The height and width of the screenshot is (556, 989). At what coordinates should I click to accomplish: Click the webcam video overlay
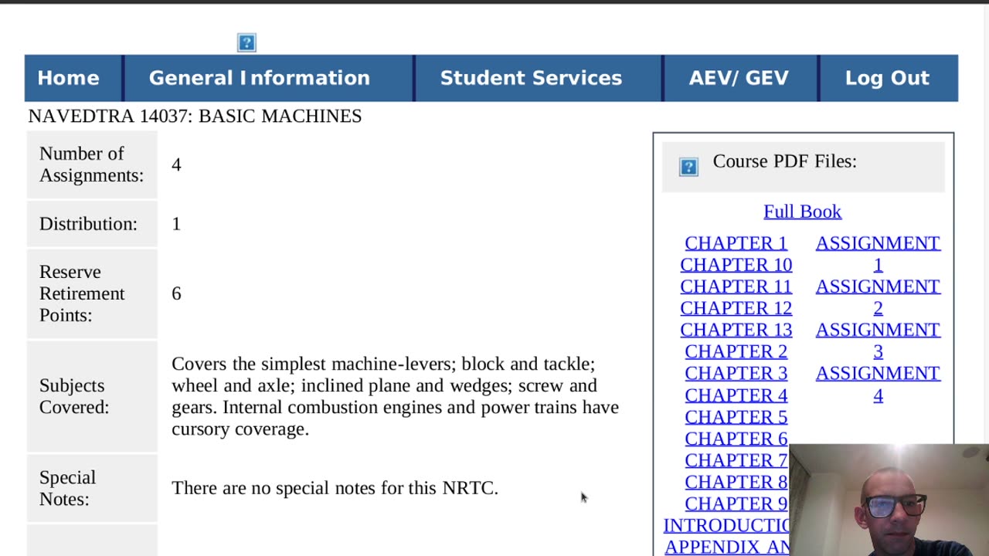(889, 500)
